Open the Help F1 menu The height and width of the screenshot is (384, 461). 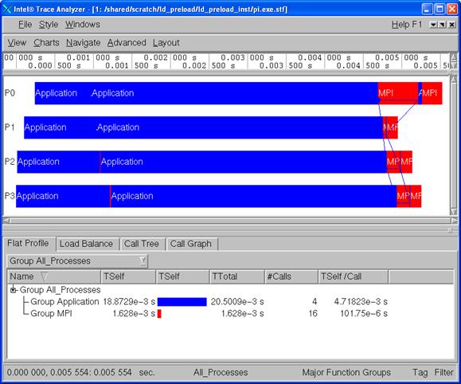[x=407, y=25]
